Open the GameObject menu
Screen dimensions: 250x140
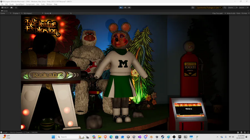pyautogui.click(x=20, y=4)
